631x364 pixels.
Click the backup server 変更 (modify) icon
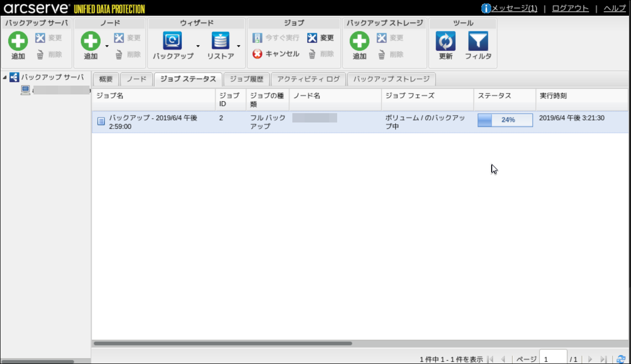click(x=40, y=38)
